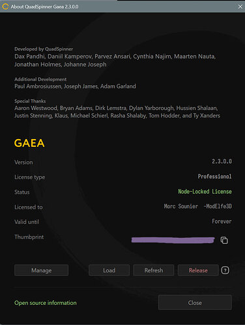Viewport: 245px width, 325px height.
Task: Click the Node-Locked License status text
Action: (x=205, y=191)
